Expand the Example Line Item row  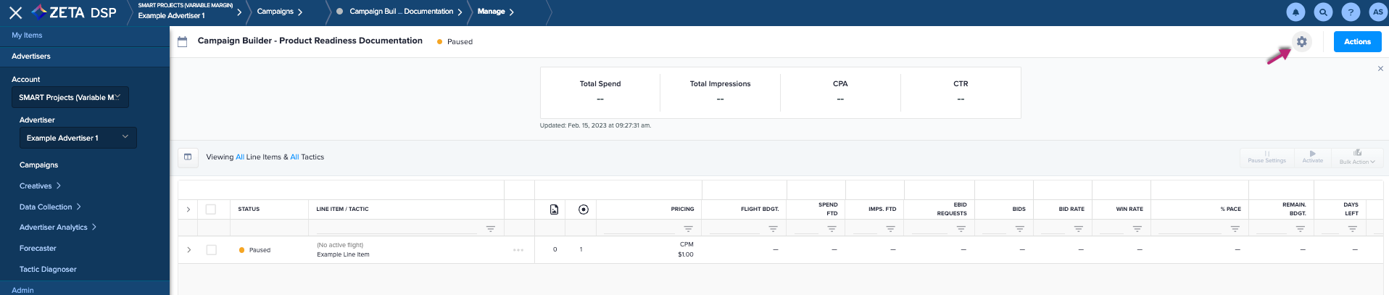tap(189, 250)
